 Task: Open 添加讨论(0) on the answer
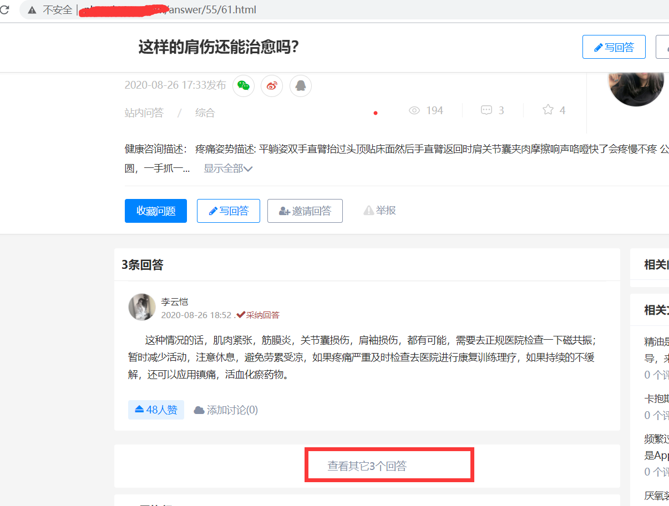click(x=226, y=410)
